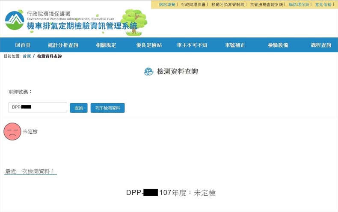Screen dimensions: 338x212
Task: Select 相關規定 in the navigation bar
Action: pyautogui.click(x=106, y=45)
